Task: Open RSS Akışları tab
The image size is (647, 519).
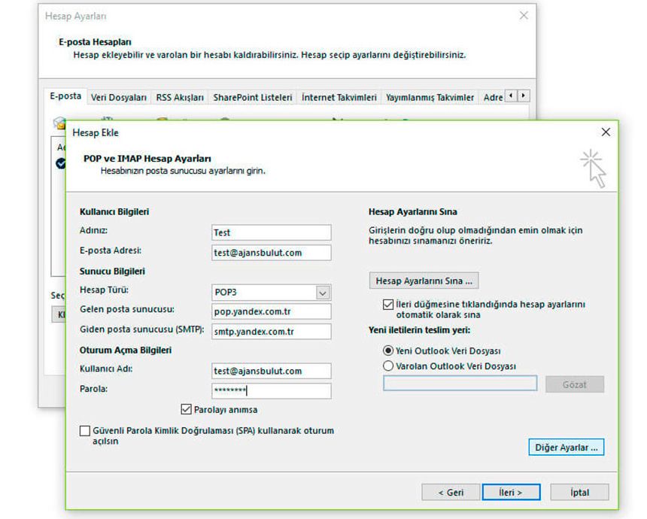Action: (180, 97)
